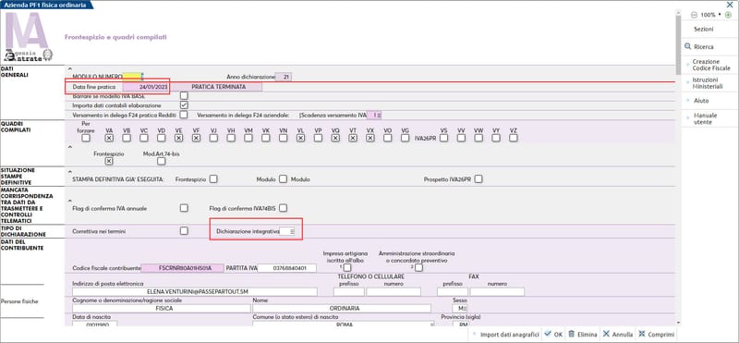
Task: Tick Stampa definitiva Frontespizio checkbox
Action: click(x=213, y=179)
